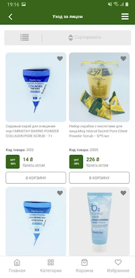Add product 3103 В КОРЗИНУ
135x278 pixels.
[36, 178]
